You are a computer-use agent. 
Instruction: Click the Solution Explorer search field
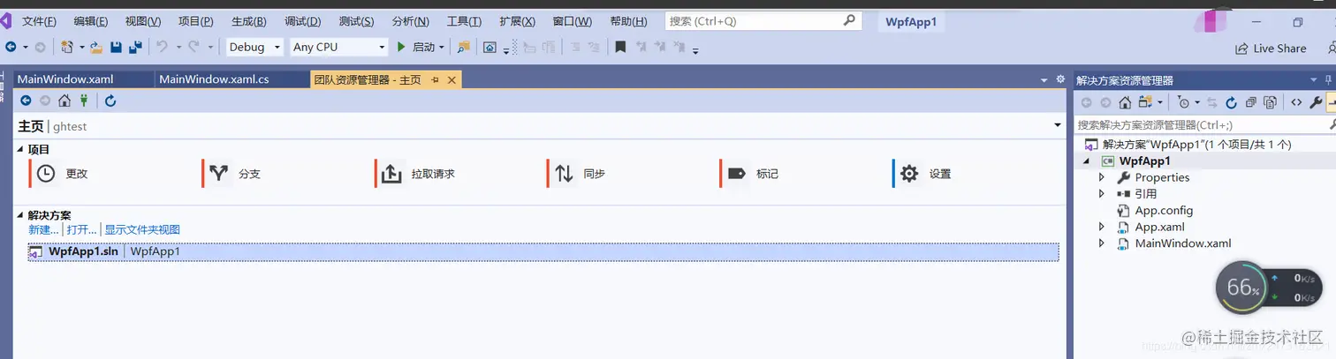click(1204, 125)
